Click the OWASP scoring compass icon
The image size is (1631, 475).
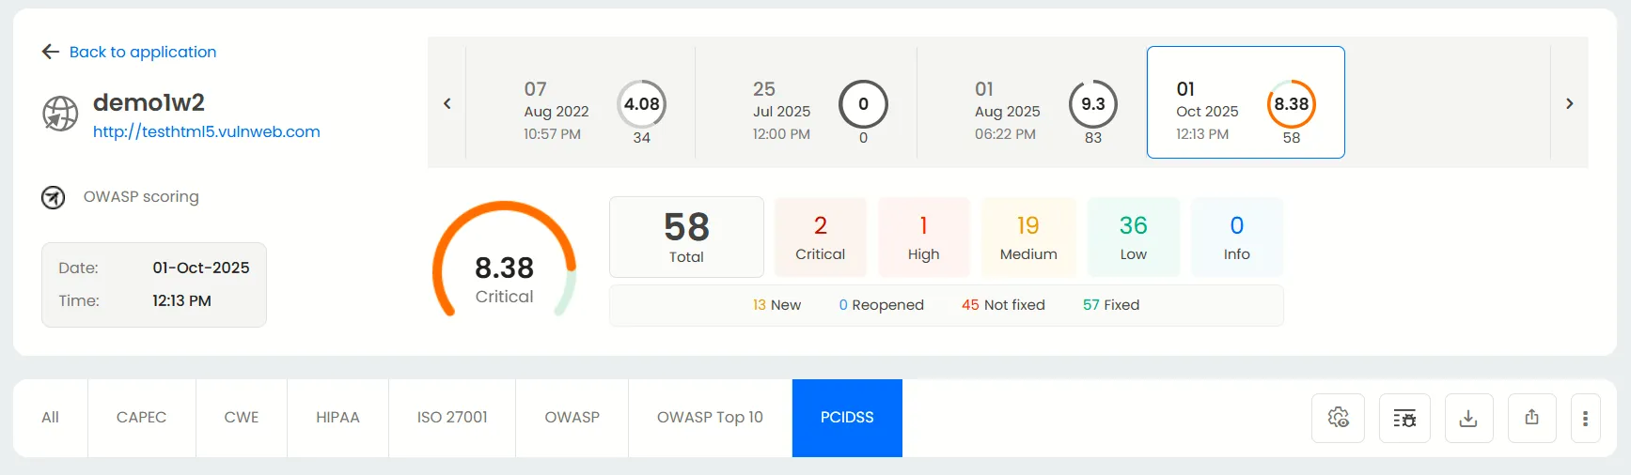coord(54,197)
